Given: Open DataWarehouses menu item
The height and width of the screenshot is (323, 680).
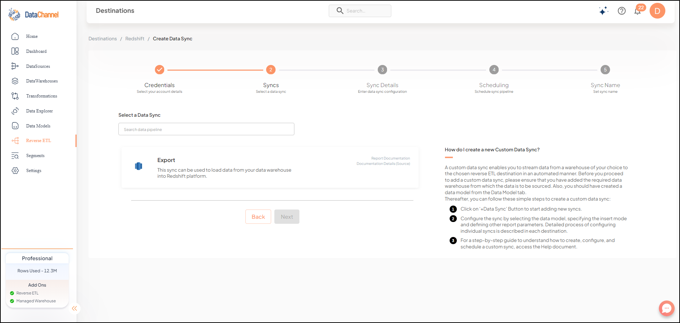Looking at the screenshot, I should [42, 81].
